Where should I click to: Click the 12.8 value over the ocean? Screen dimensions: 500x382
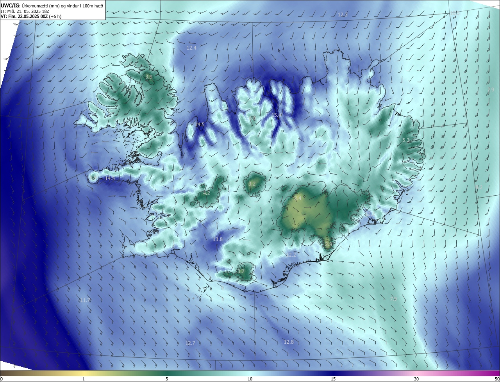click(x=288, y=342)
